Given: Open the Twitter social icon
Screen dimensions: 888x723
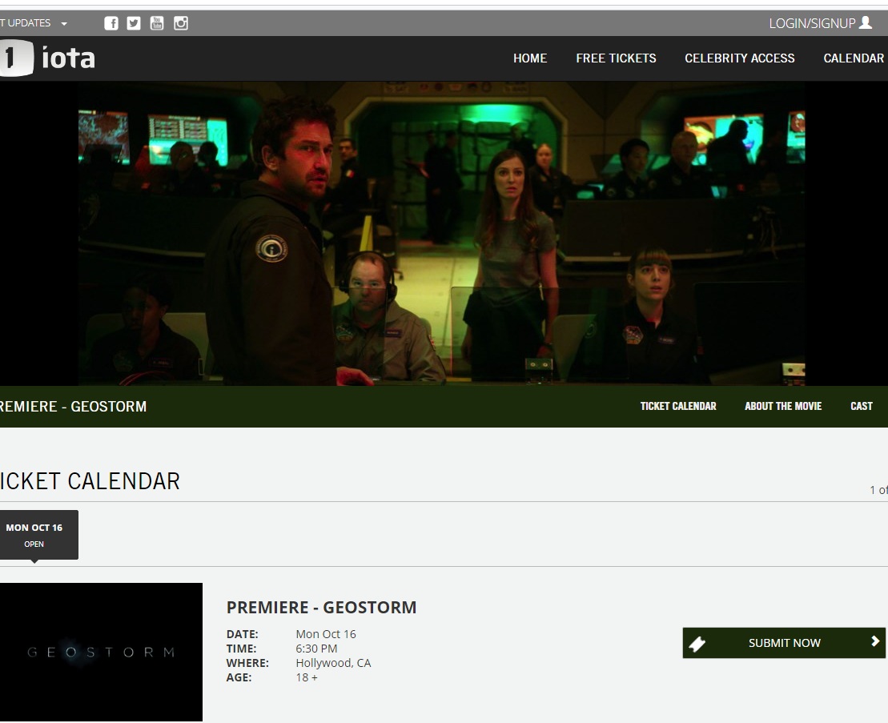Looking at the screenshot, I should click(x=134, y=23).
